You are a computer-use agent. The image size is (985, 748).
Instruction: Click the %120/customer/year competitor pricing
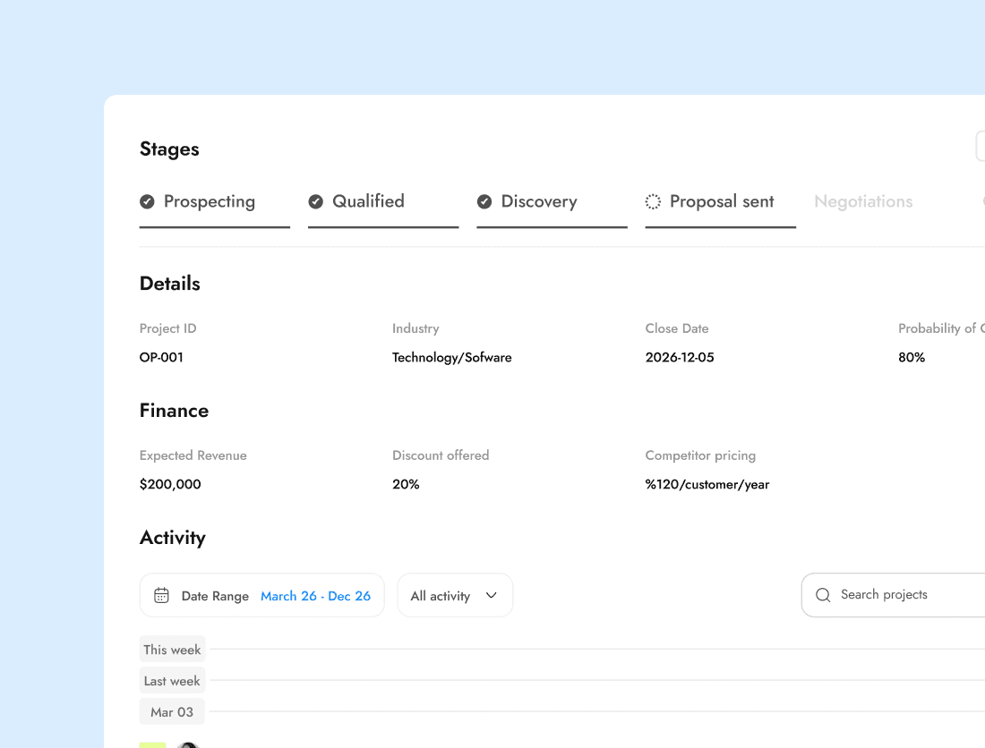(x=707, y=484)
